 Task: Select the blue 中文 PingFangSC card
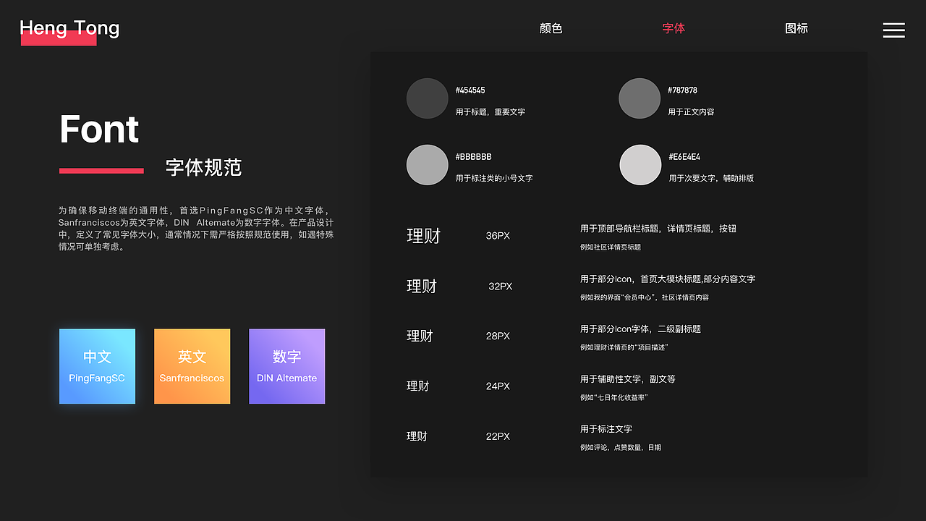(x=97, y=366)
